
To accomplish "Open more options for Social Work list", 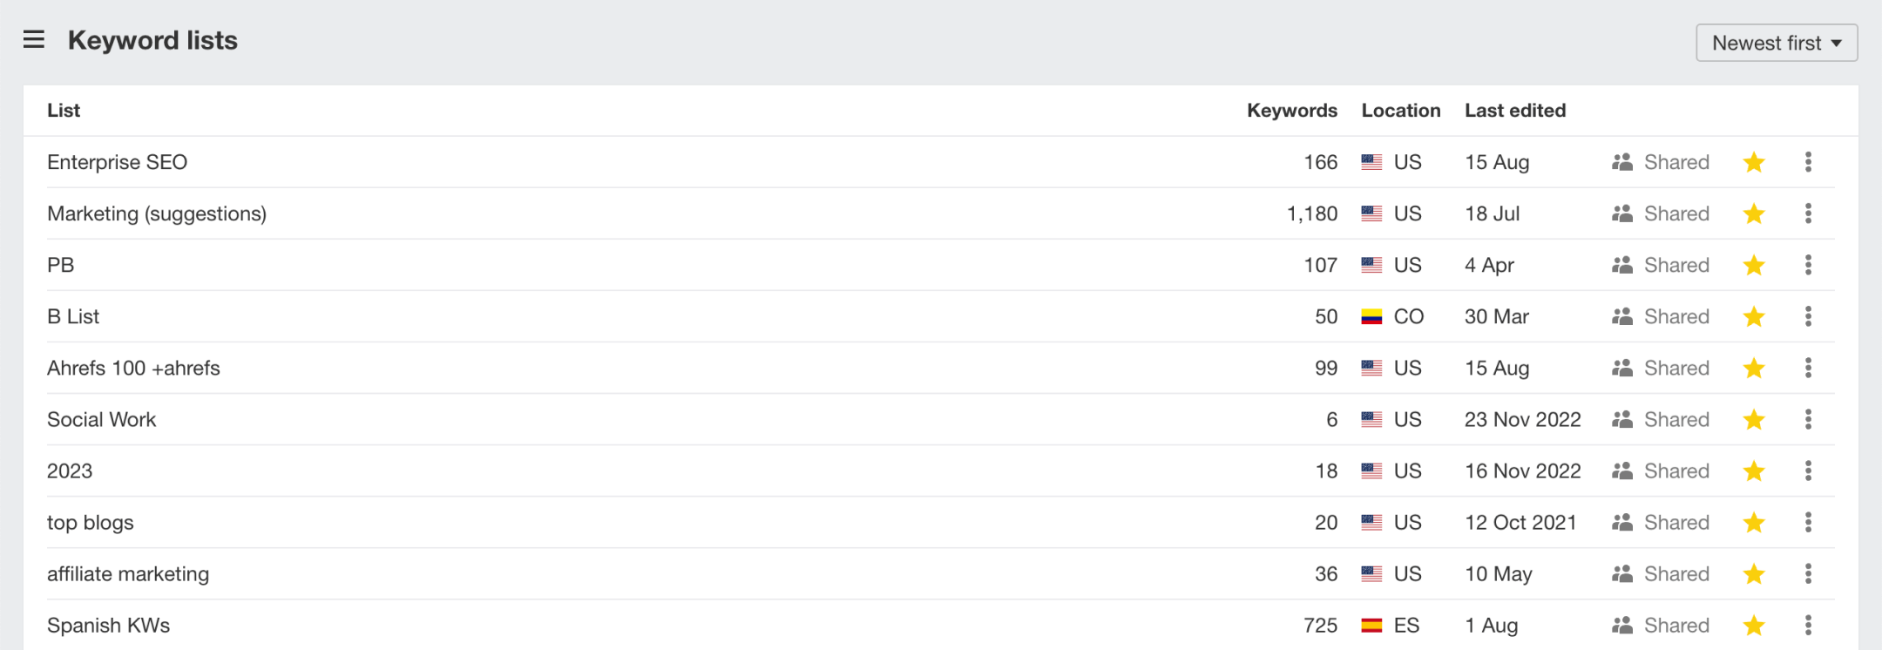I will [1808, 419].
